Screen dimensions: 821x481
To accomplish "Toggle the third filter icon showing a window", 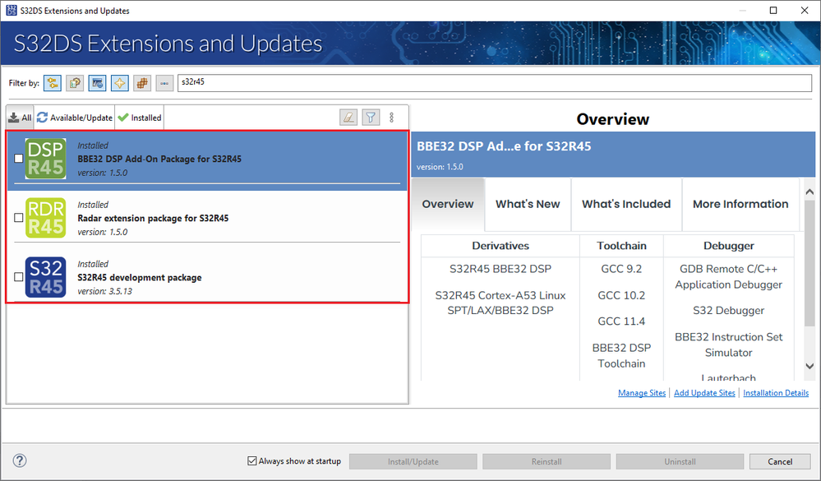I will (98, 83).
